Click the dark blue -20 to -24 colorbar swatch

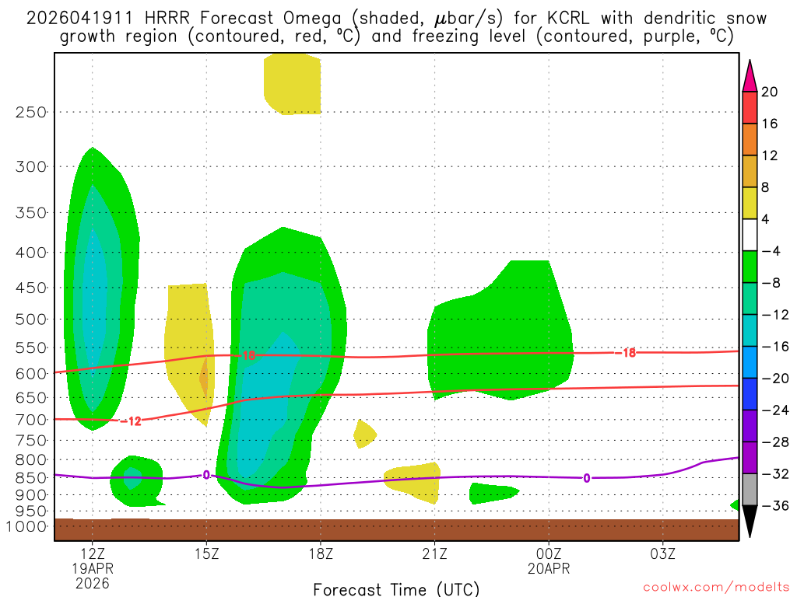(750, 394)
